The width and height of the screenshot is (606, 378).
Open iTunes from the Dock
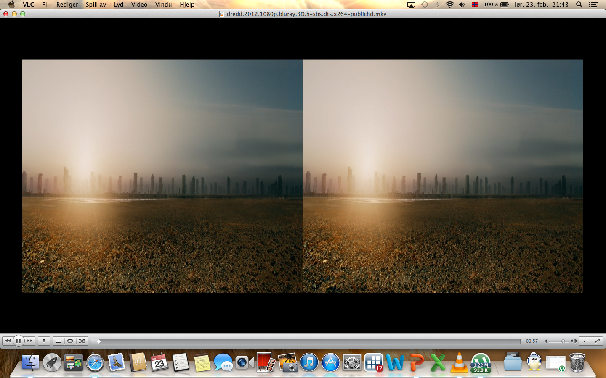pyautogui.click(x=309, y=362)
